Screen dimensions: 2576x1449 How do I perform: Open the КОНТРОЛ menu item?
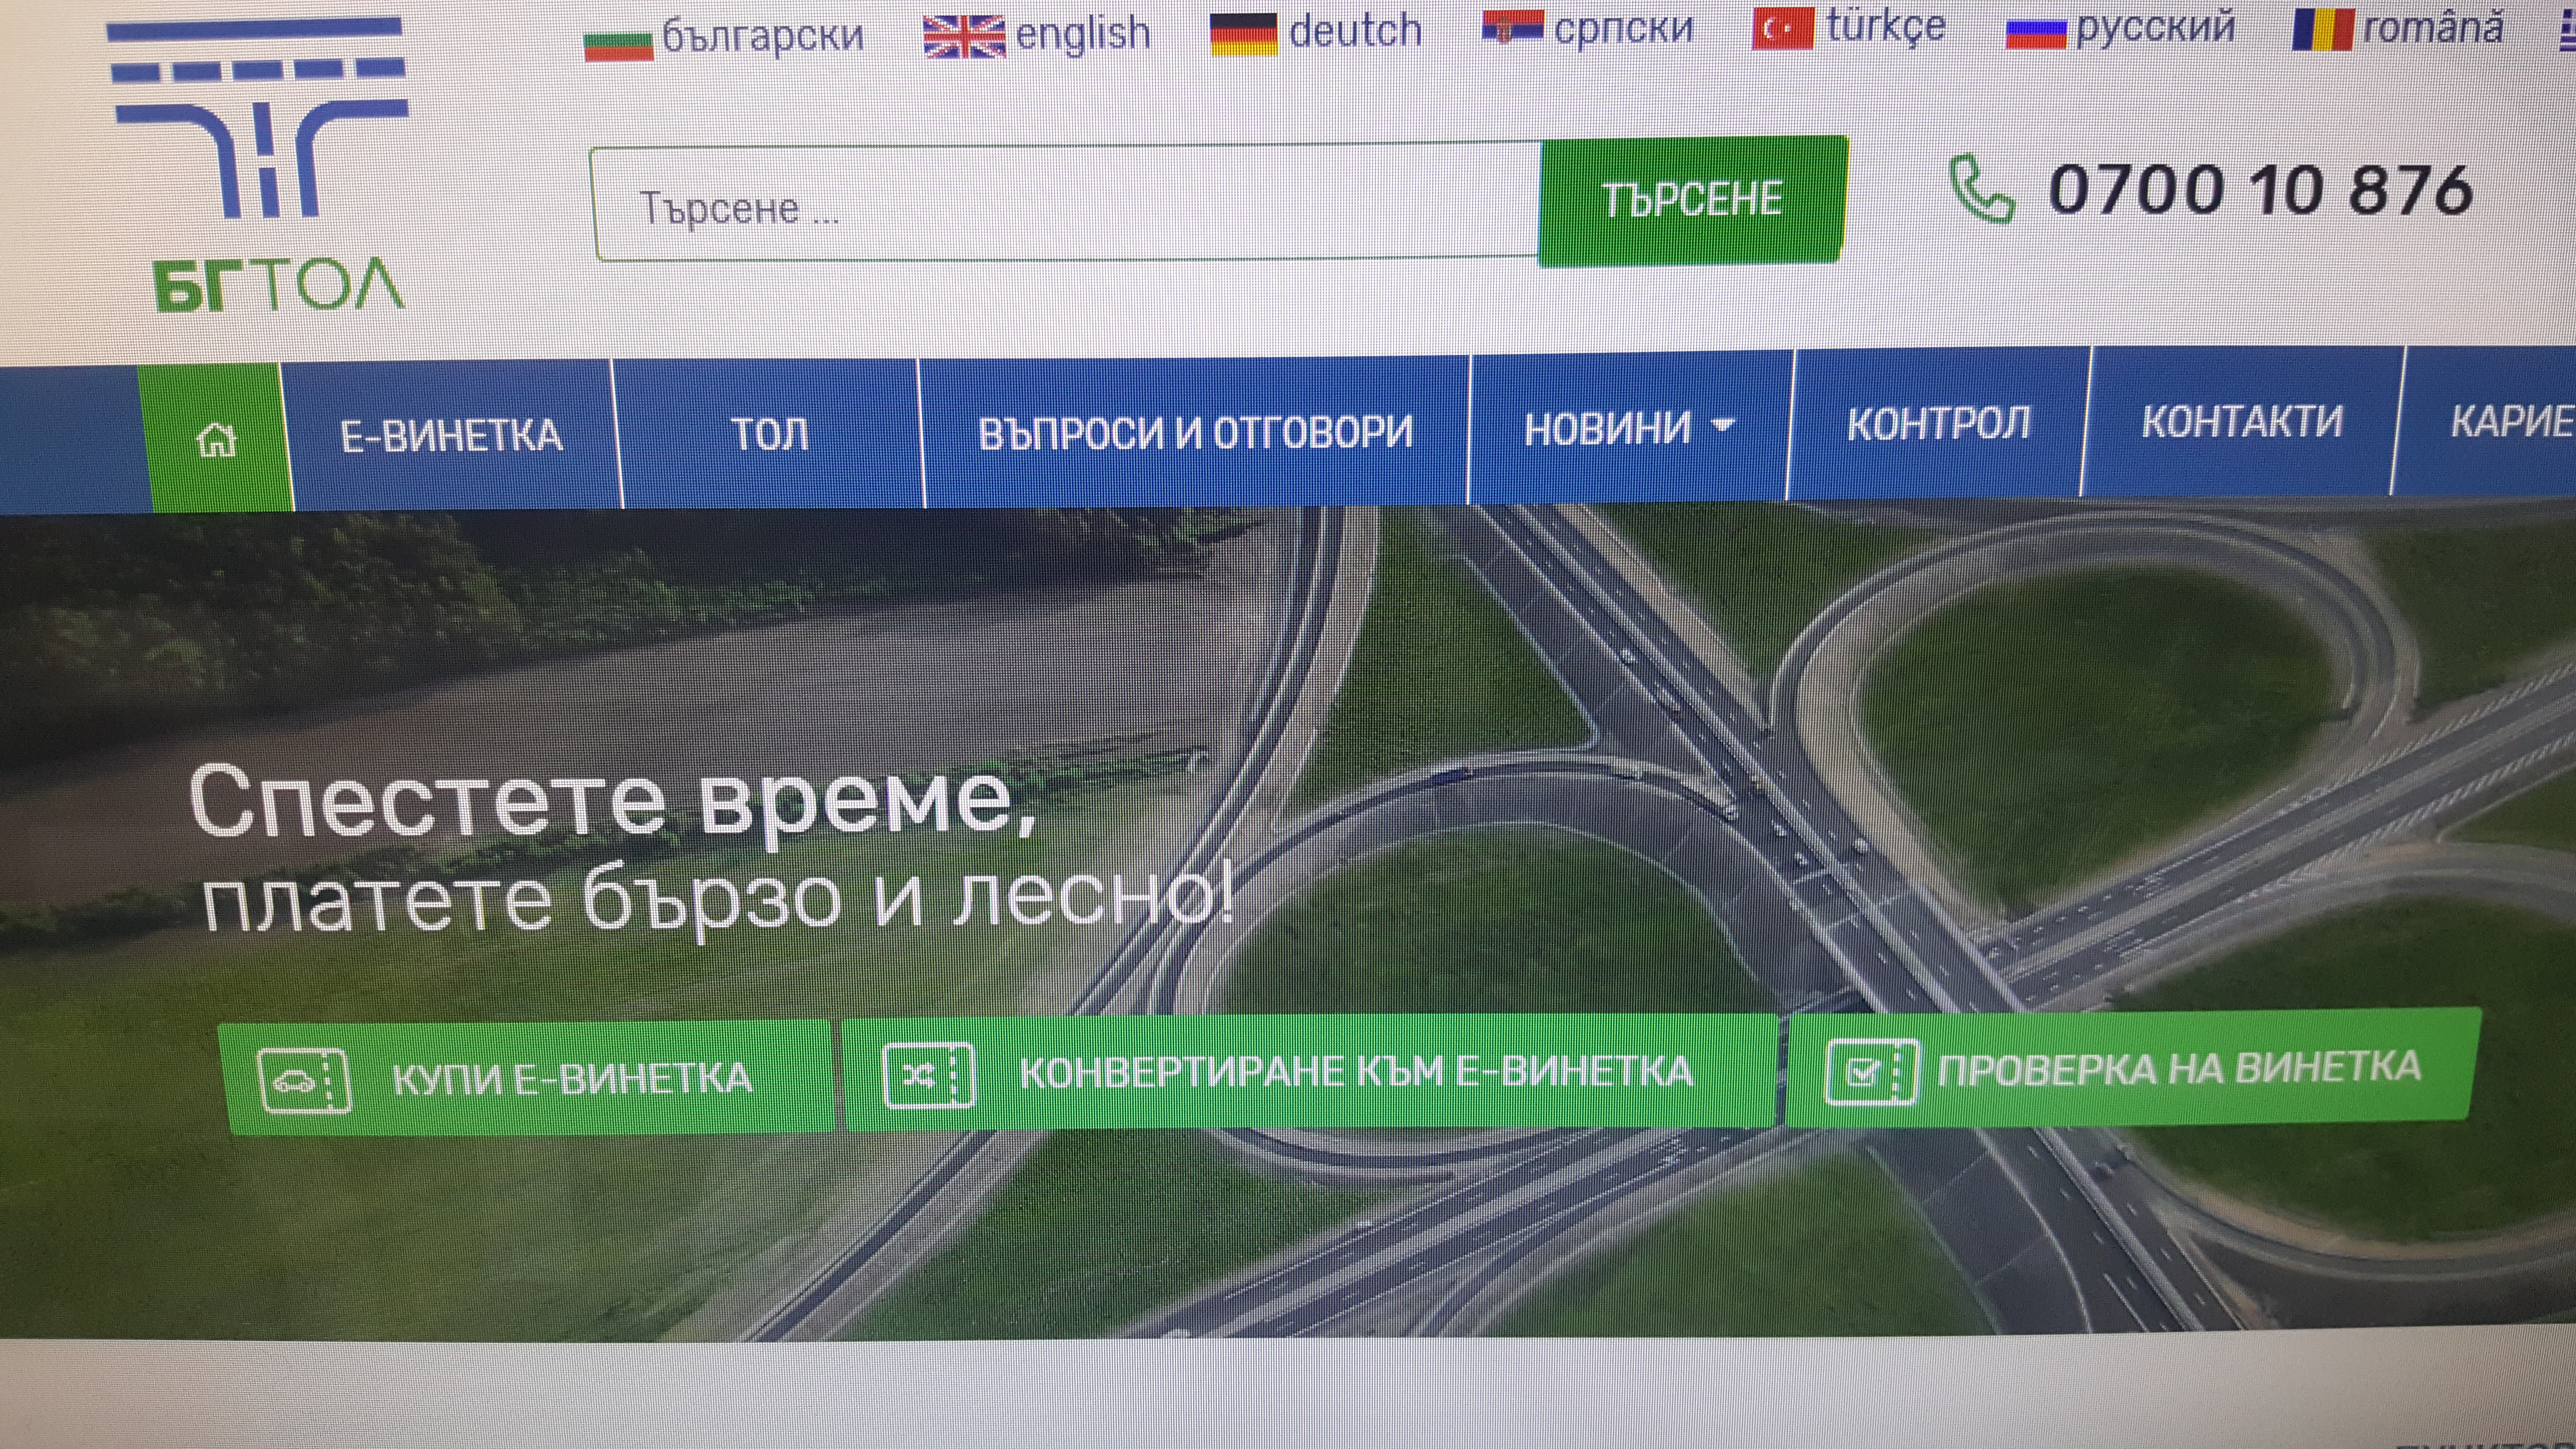click(x=1938, y=424)
